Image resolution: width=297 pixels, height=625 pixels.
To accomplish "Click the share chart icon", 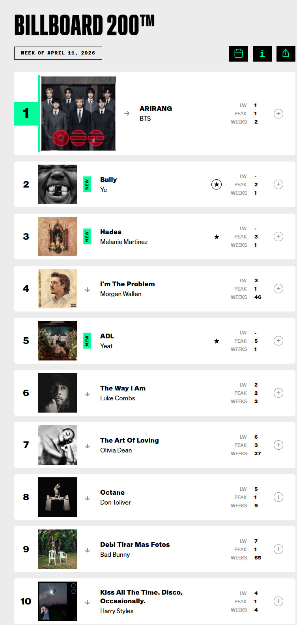I will (x=286, y=53).
